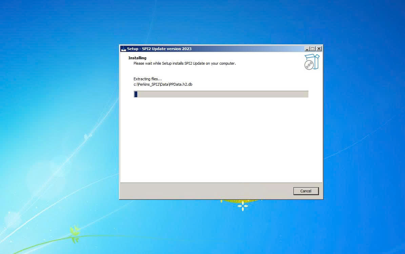Click the "Extracting files..." status label
Image resolution: width=405 pixels, height=254 pixels.
[x=147, y=79]
